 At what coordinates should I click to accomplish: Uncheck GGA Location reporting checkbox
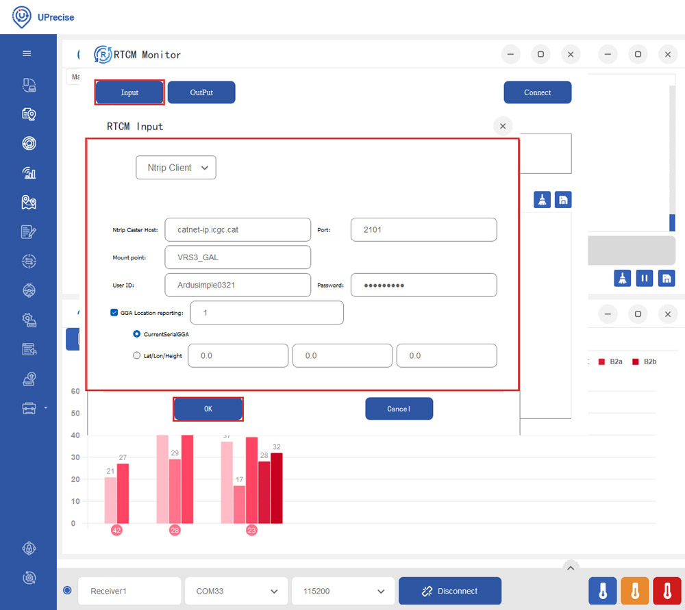(114, 313)
